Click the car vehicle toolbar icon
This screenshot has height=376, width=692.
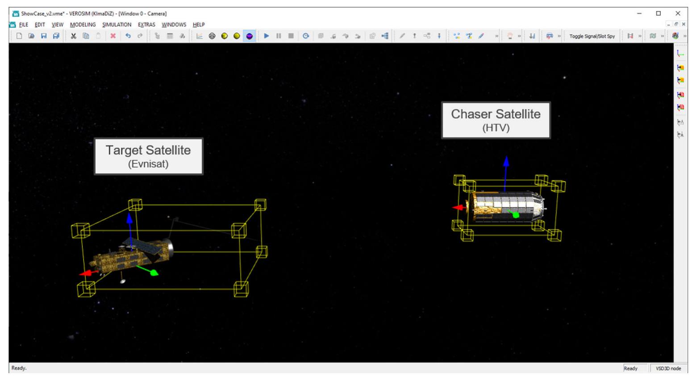(550, 36)
